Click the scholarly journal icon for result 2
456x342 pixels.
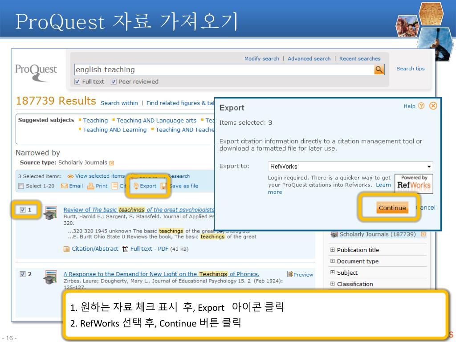click(x=50, y=277)
